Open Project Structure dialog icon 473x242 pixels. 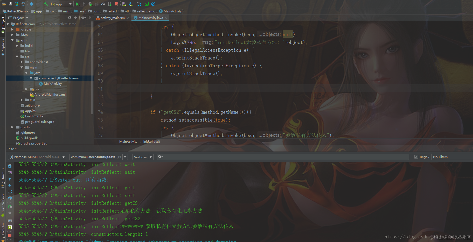139,4
